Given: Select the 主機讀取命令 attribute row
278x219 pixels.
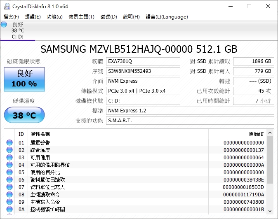Looking at the screenshot, I should tap(135, 195).
